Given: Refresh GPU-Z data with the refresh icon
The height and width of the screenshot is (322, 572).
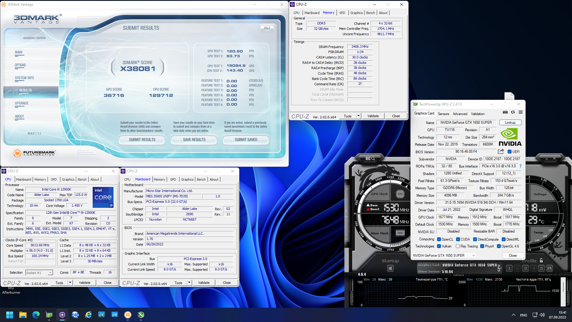Looking at the screenshot, I should pyautogui.click(x=513, y=112).
